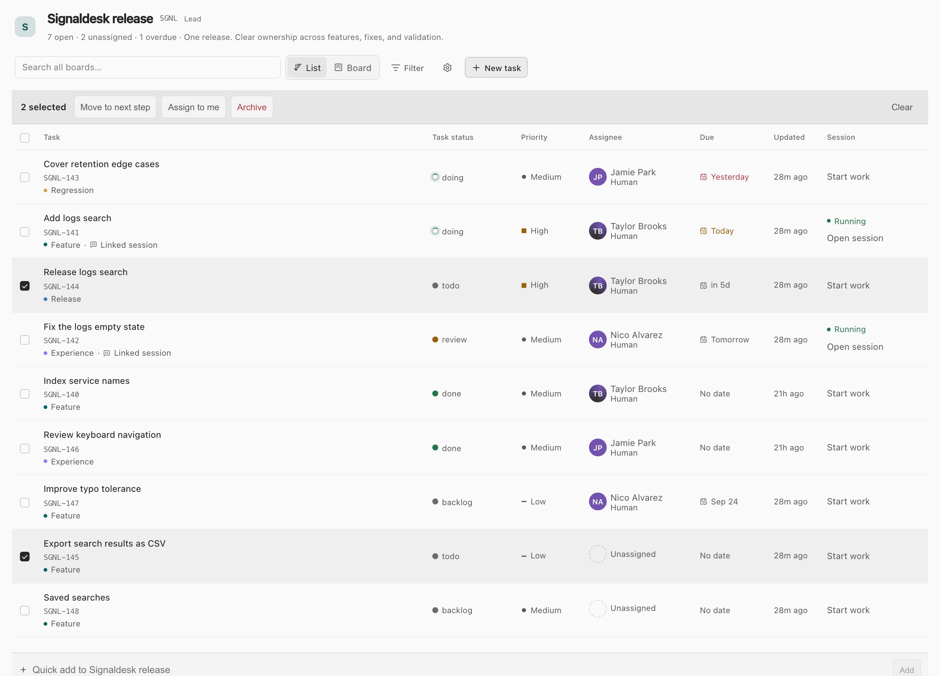This screenshot has height=676, width=940.
Task: Click the Linked session icon on Add logs search
Action: point(94,245)
